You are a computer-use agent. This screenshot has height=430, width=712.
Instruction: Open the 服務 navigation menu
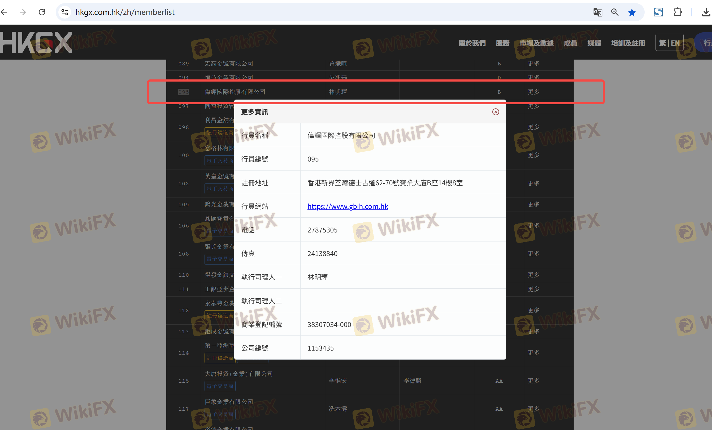tap(502, 43)
